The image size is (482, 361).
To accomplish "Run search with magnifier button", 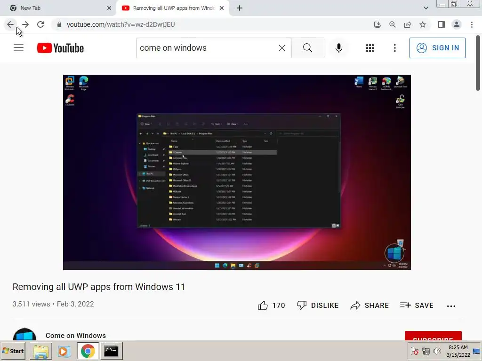I will pos(308,48).
